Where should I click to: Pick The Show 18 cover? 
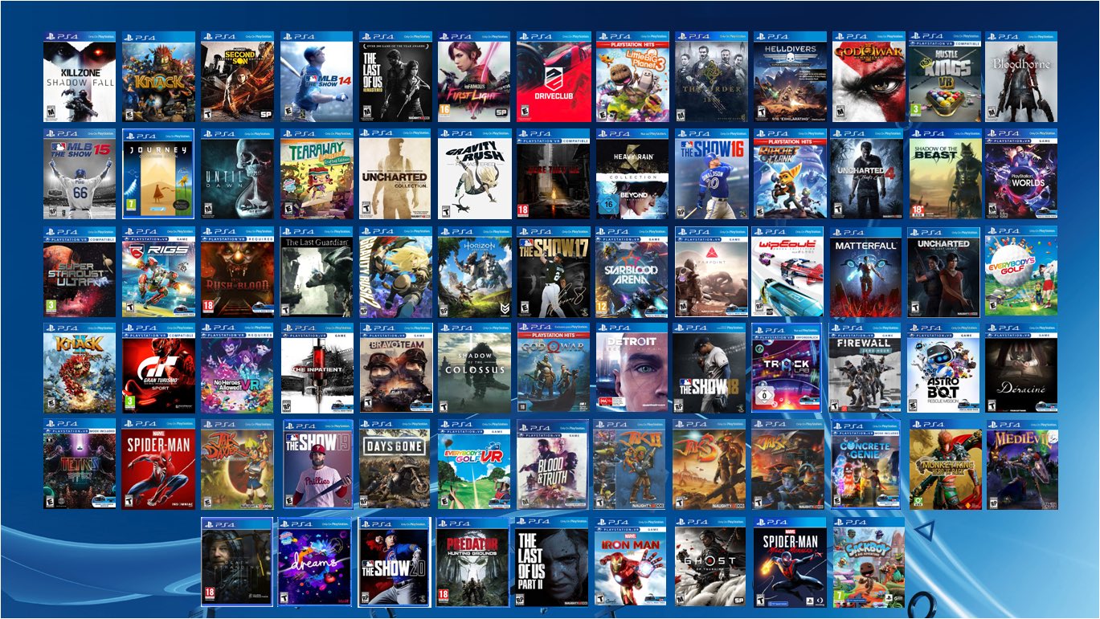coord(708,368)
